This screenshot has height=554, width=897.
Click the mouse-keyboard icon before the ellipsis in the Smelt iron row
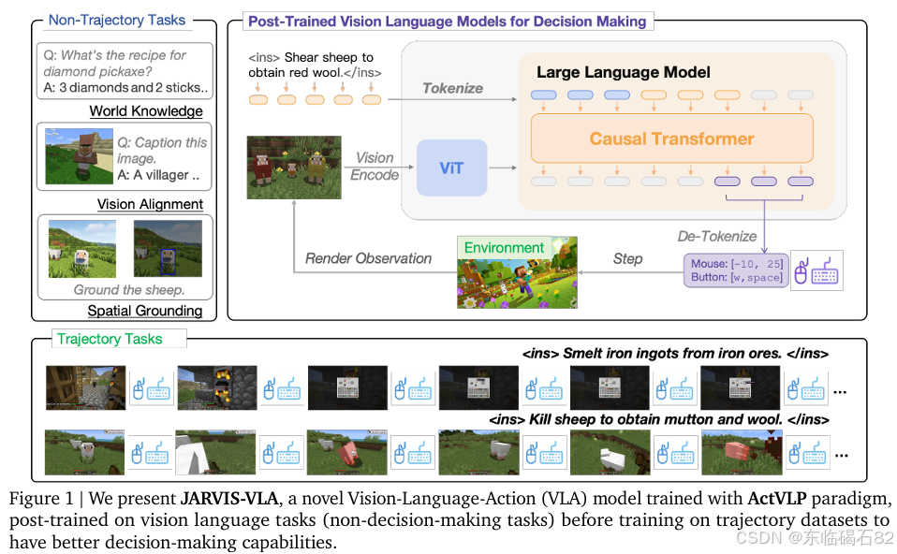click(806, 390)
